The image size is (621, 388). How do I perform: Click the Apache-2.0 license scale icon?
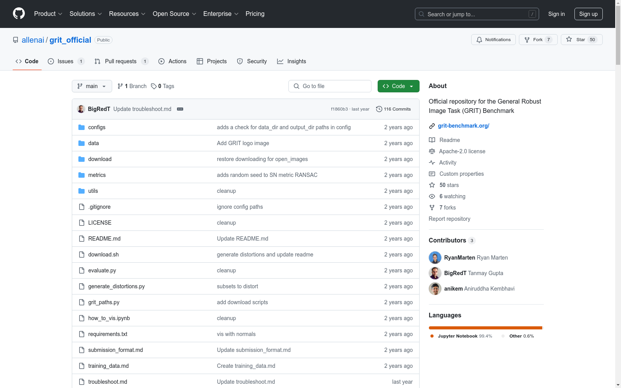[x=432, y=151]
